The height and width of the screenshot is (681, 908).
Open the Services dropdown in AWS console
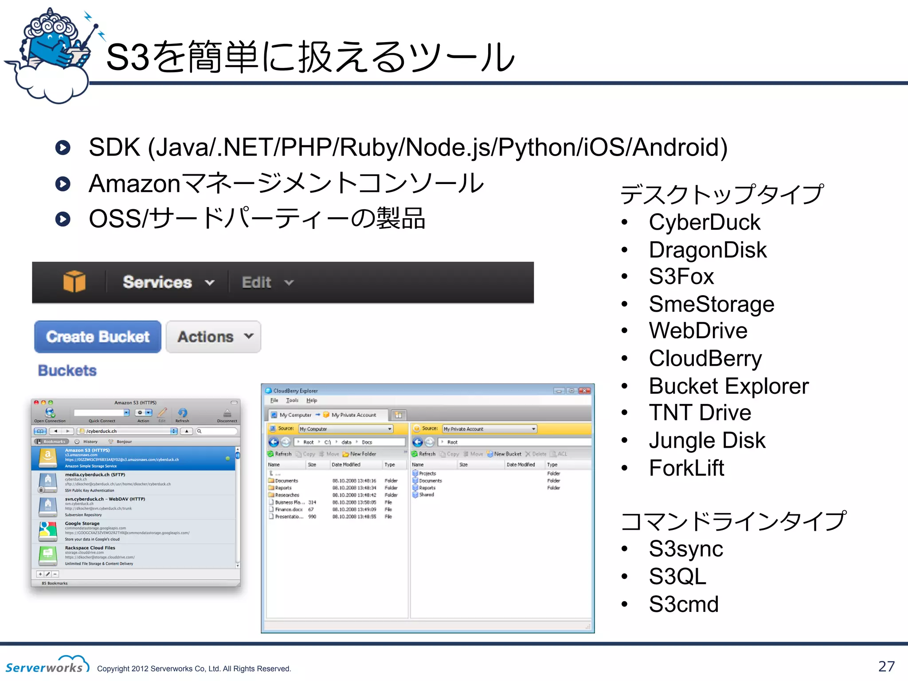(168, 282)
